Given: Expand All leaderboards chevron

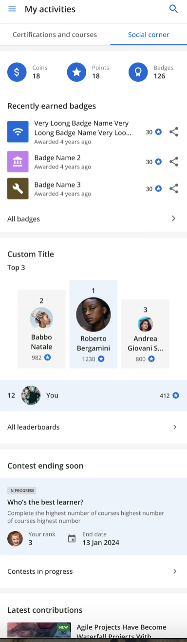Looking at the screenshot, I should [175, 427].
